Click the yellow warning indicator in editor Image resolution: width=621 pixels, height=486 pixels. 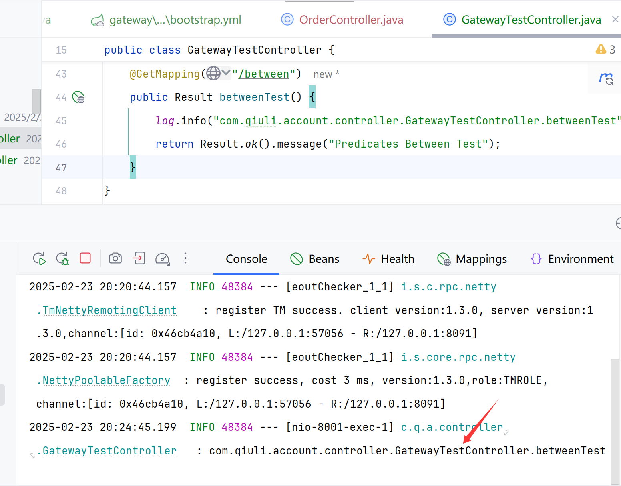point(601,49)
